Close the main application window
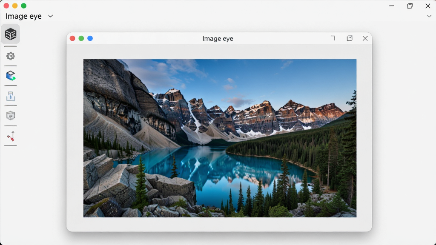Image resolution: width=436 pixels, height=245 pixels. click(427, 6)
